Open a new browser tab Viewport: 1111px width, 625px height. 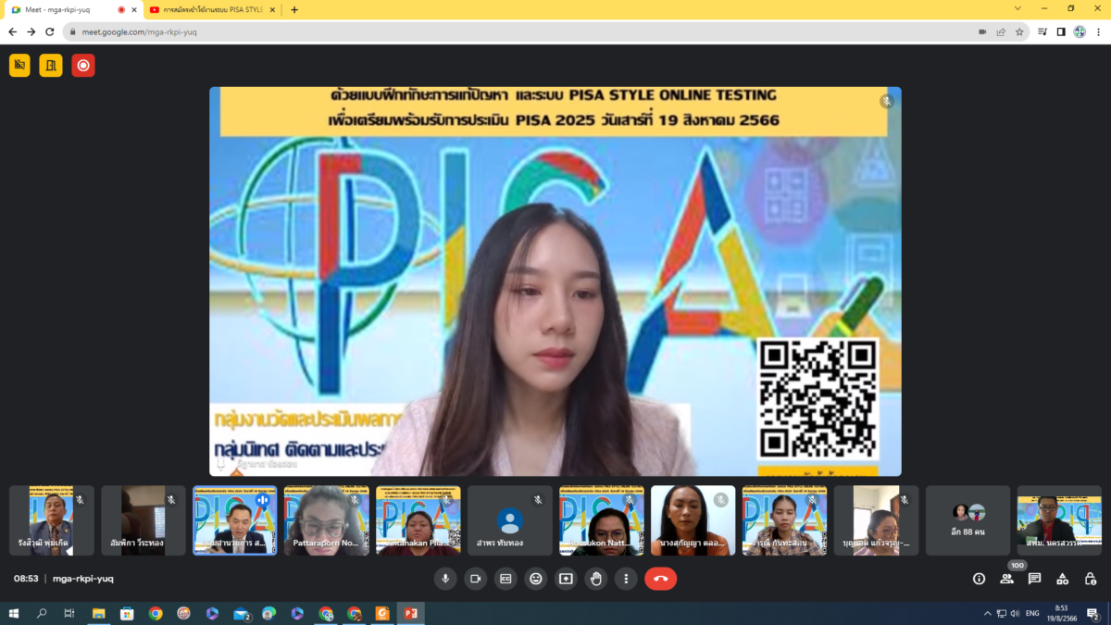[294, 9]
